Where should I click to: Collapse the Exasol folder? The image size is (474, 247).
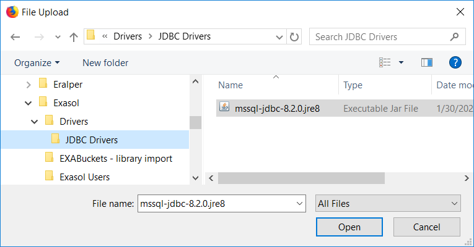[x=28, y=103]
